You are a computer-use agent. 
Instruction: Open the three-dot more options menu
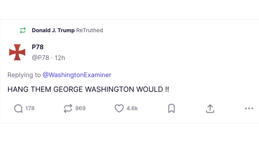[249, 108]
